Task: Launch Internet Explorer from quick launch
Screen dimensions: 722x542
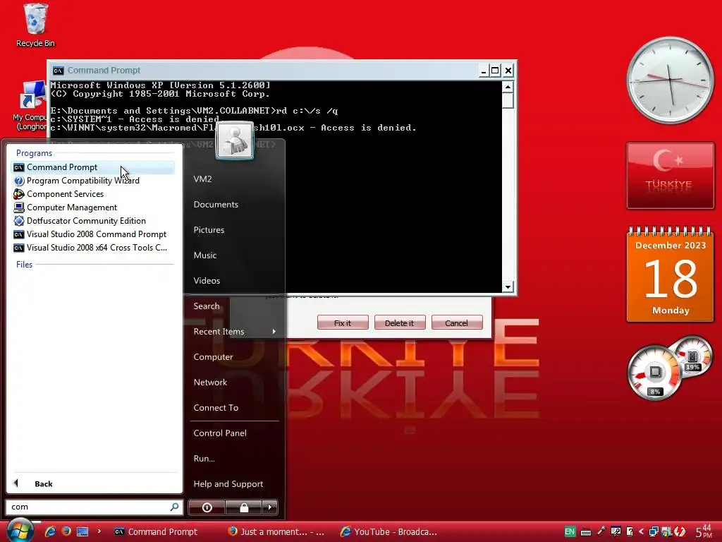Action: (50, 531)
